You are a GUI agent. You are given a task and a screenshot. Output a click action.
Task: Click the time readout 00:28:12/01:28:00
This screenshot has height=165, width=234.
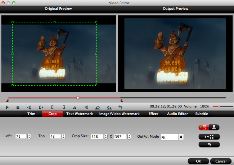(166, 106)
